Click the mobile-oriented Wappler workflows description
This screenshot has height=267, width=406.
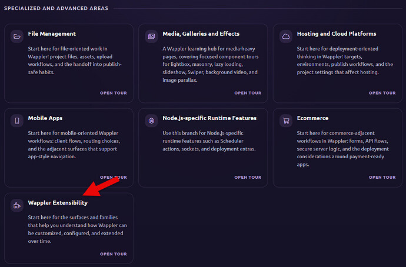point(74,145)
